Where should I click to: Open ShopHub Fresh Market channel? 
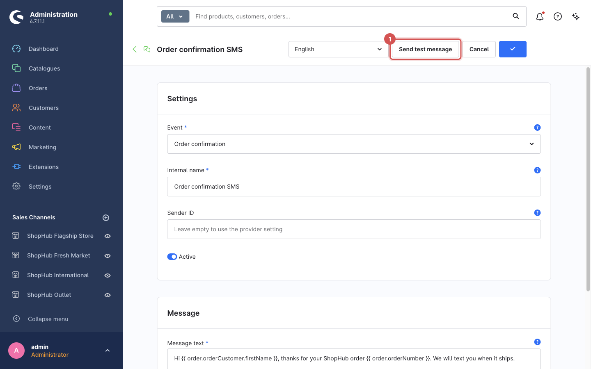coord(59,255)
